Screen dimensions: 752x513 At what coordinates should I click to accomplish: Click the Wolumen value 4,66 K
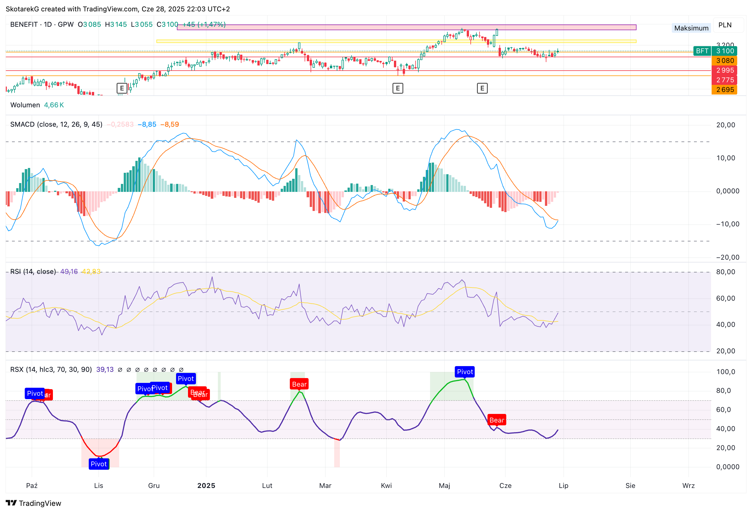(54, 105)
